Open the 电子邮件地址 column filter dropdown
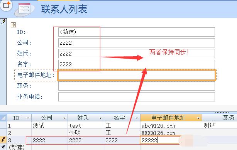Screen dimensions: 237x150 coord(199,118)
